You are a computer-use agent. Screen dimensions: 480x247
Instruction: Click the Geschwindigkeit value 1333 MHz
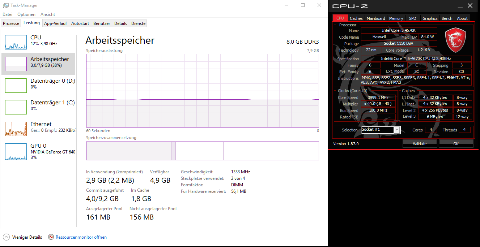241,172
